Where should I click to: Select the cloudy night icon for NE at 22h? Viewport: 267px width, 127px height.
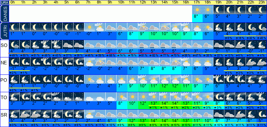click(x=251, y=62)
